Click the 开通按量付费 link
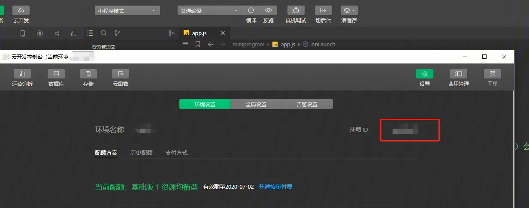The width and height of the screenshot is (529, 208). pos(275,187)
